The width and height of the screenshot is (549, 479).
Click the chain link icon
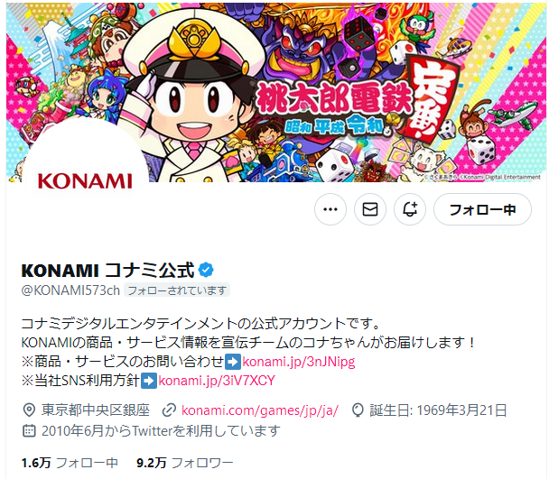point(169,410)
